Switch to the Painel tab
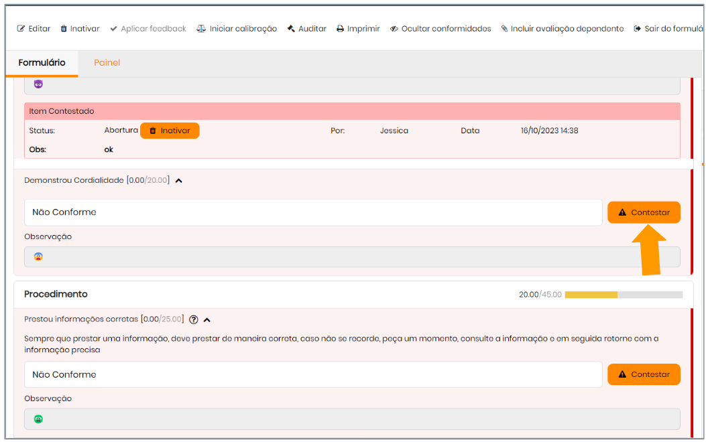 107,63
